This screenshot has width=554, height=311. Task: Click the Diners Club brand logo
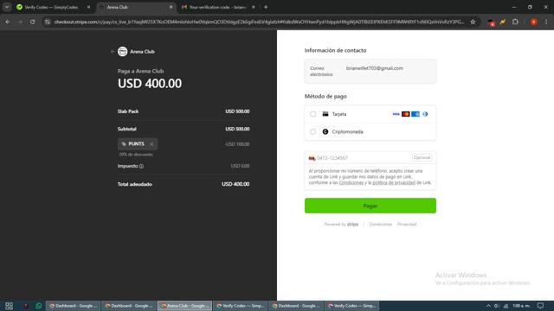(x=425, y=114)
